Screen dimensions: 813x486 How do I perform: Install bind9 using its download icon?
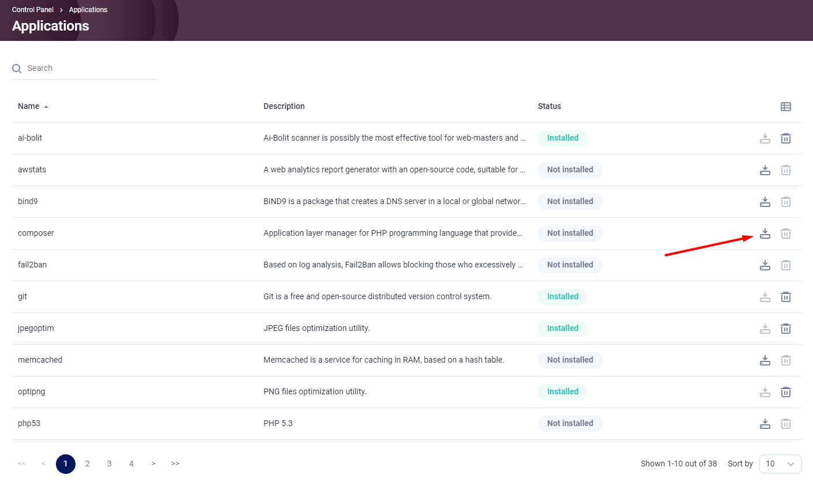pos(765,202)
